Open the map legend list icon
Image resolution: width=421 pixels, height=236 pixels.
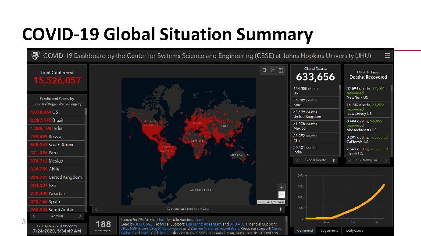tap(272, 70)
